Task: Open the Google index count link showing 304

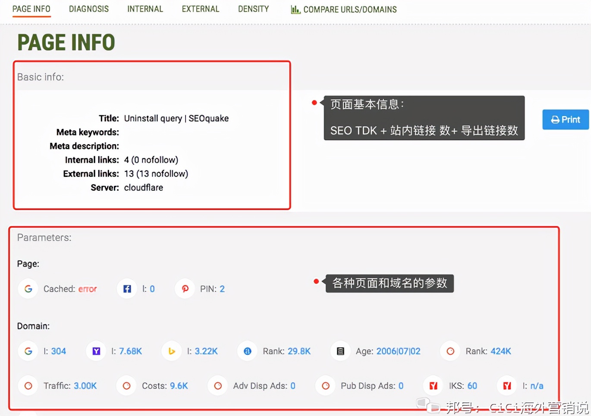Action: point(59,351)
